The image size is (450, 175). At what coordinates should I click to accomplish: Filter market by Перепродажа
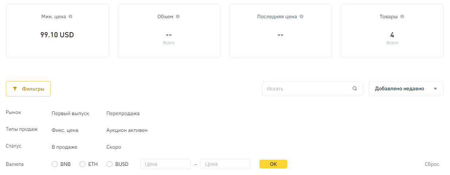123,113
